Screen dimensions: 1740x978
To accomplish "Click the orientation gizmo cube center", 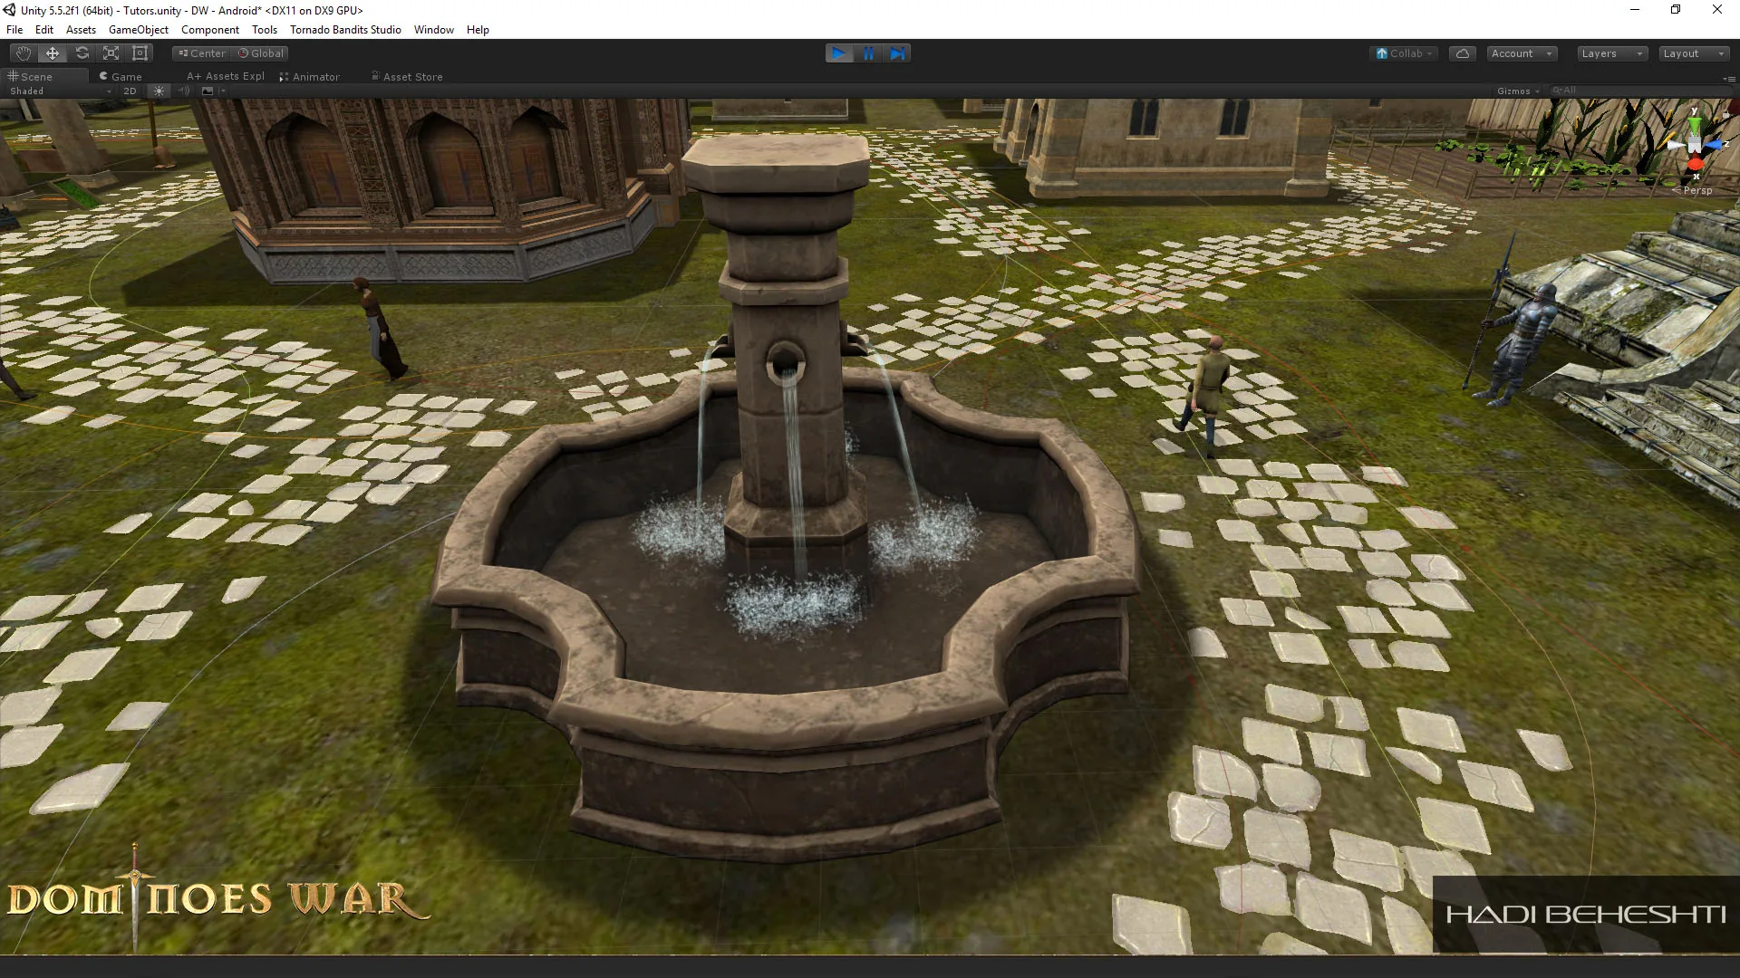I will (x=1694, y=145).
